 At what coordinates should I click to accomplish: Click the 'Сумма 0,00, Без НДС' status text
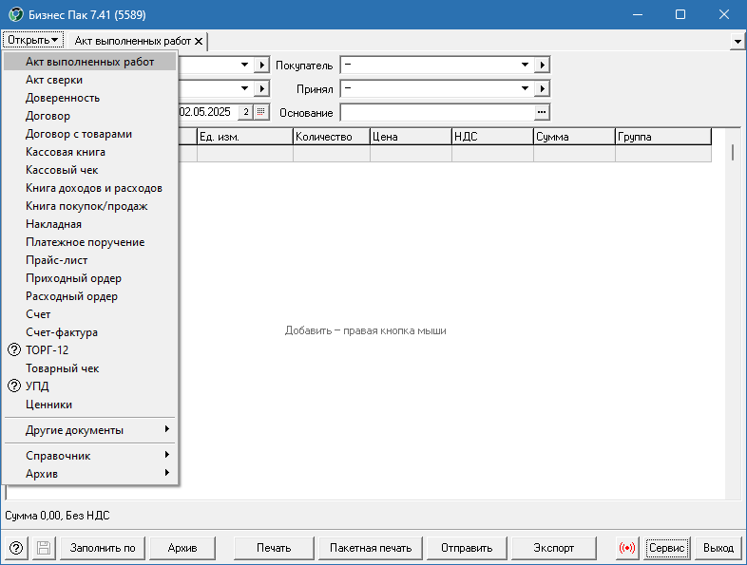point(57,516)
